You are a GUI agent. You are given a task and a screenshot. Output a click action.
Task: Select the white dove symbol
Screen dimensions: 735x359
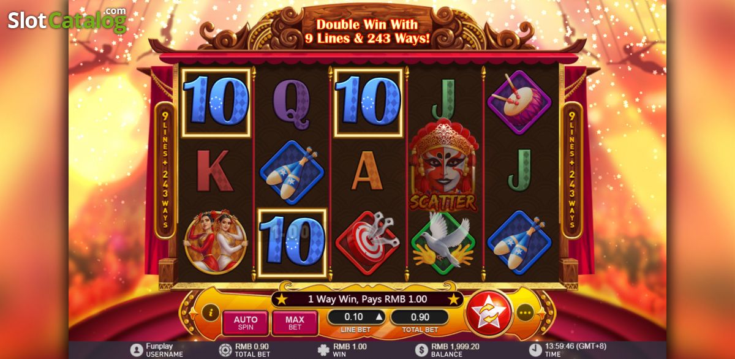[x=443, y=242]
